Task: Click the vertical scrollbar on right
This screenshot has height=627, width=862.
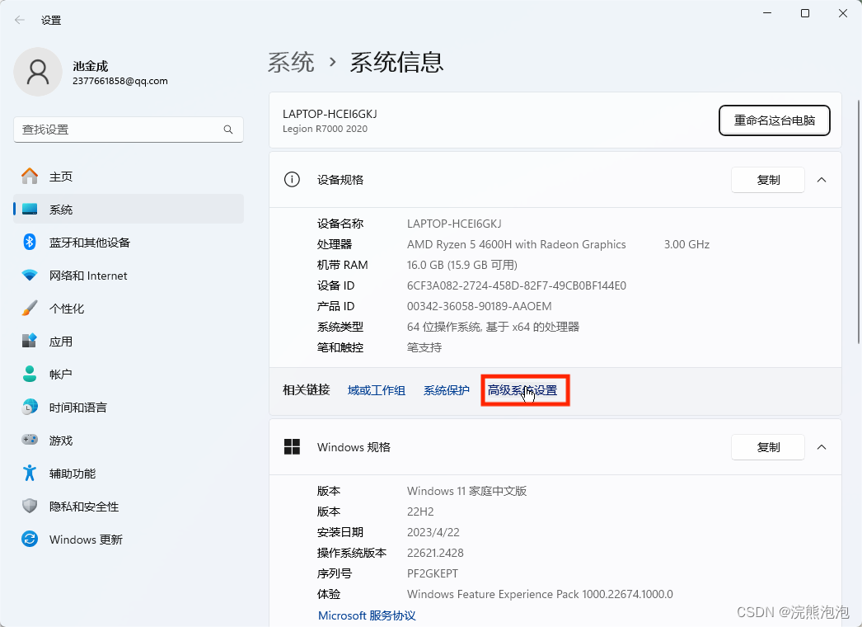Action: 858,221
